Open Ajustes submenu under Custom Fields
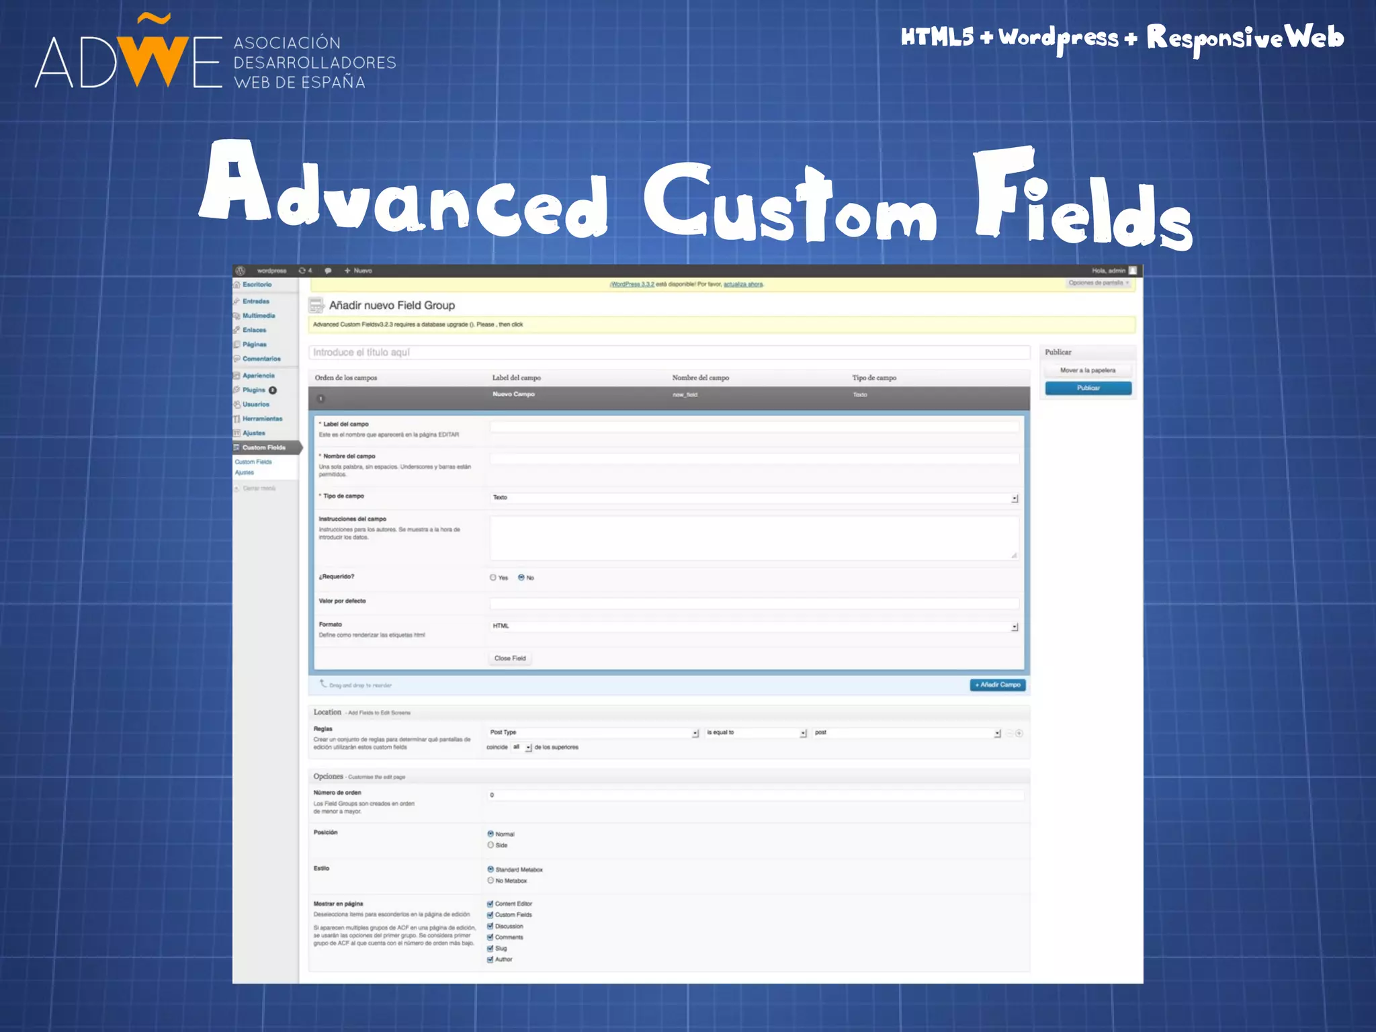The image size is (1376, 1032). (245, 473)
